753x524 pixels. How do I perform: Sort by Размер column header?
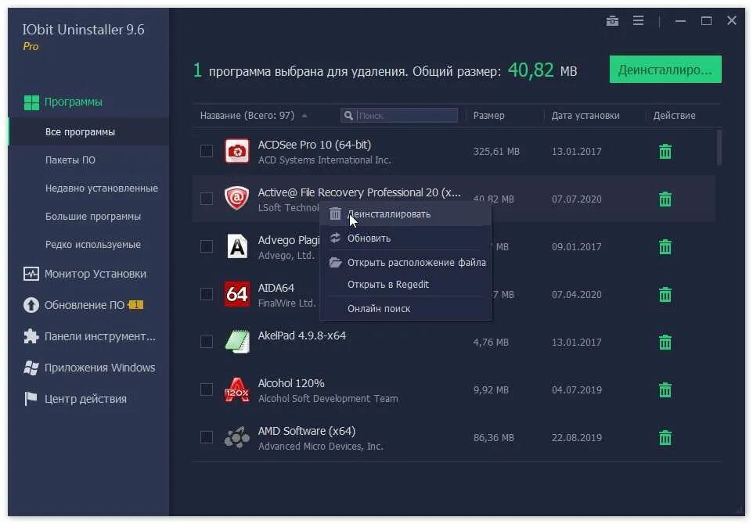point(489,116)
